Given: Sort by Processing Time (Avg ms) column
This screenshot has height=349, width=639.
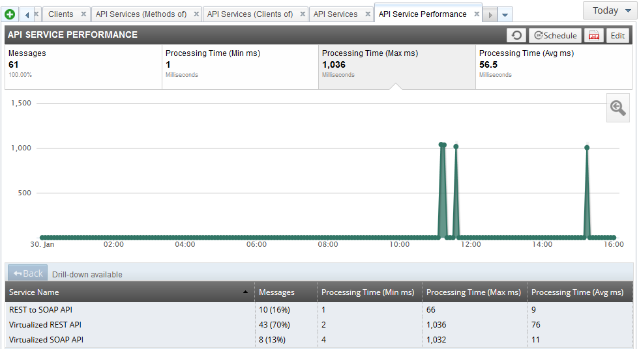Looking at the screenshot, I should coord(580,292).
